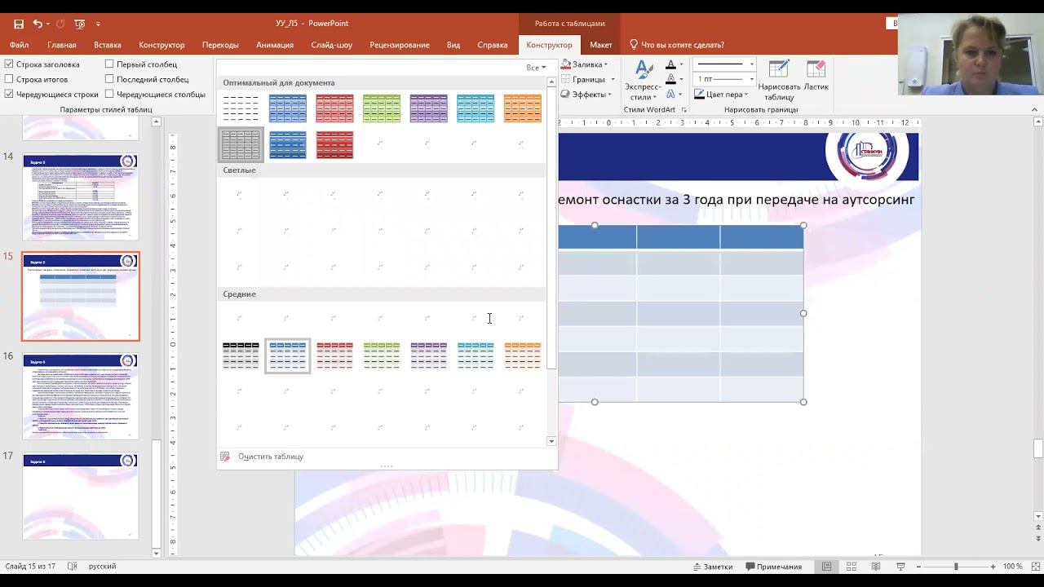The height and width of the screenshot is (587, 1044).
Task: Click the zoom slider handle
Action: [x=956, y=567]
